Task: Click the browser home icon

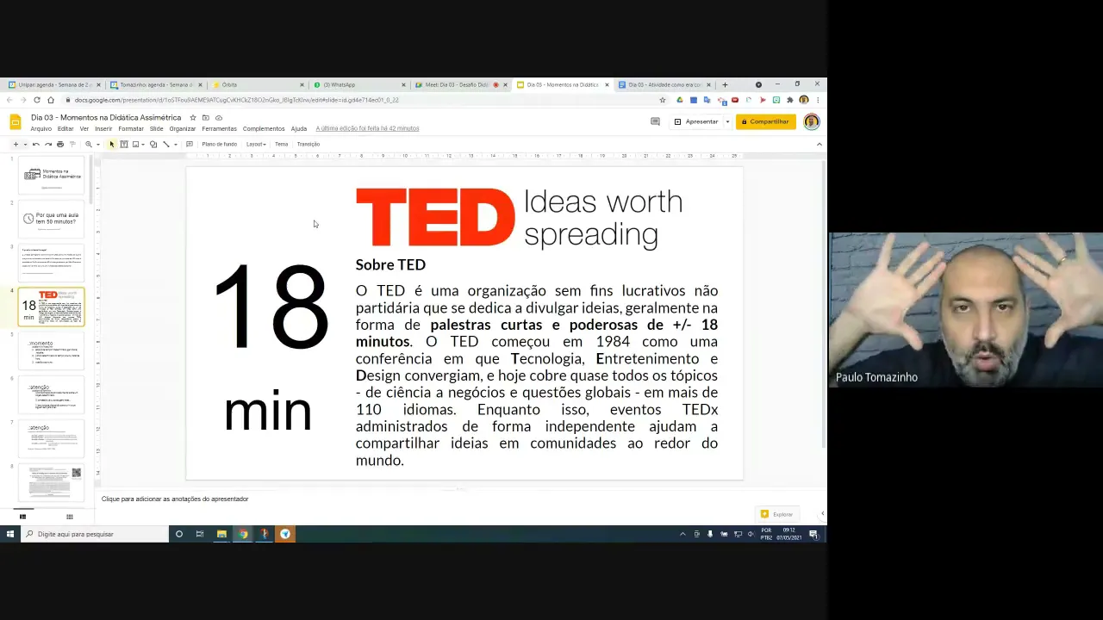Action: 50,100
